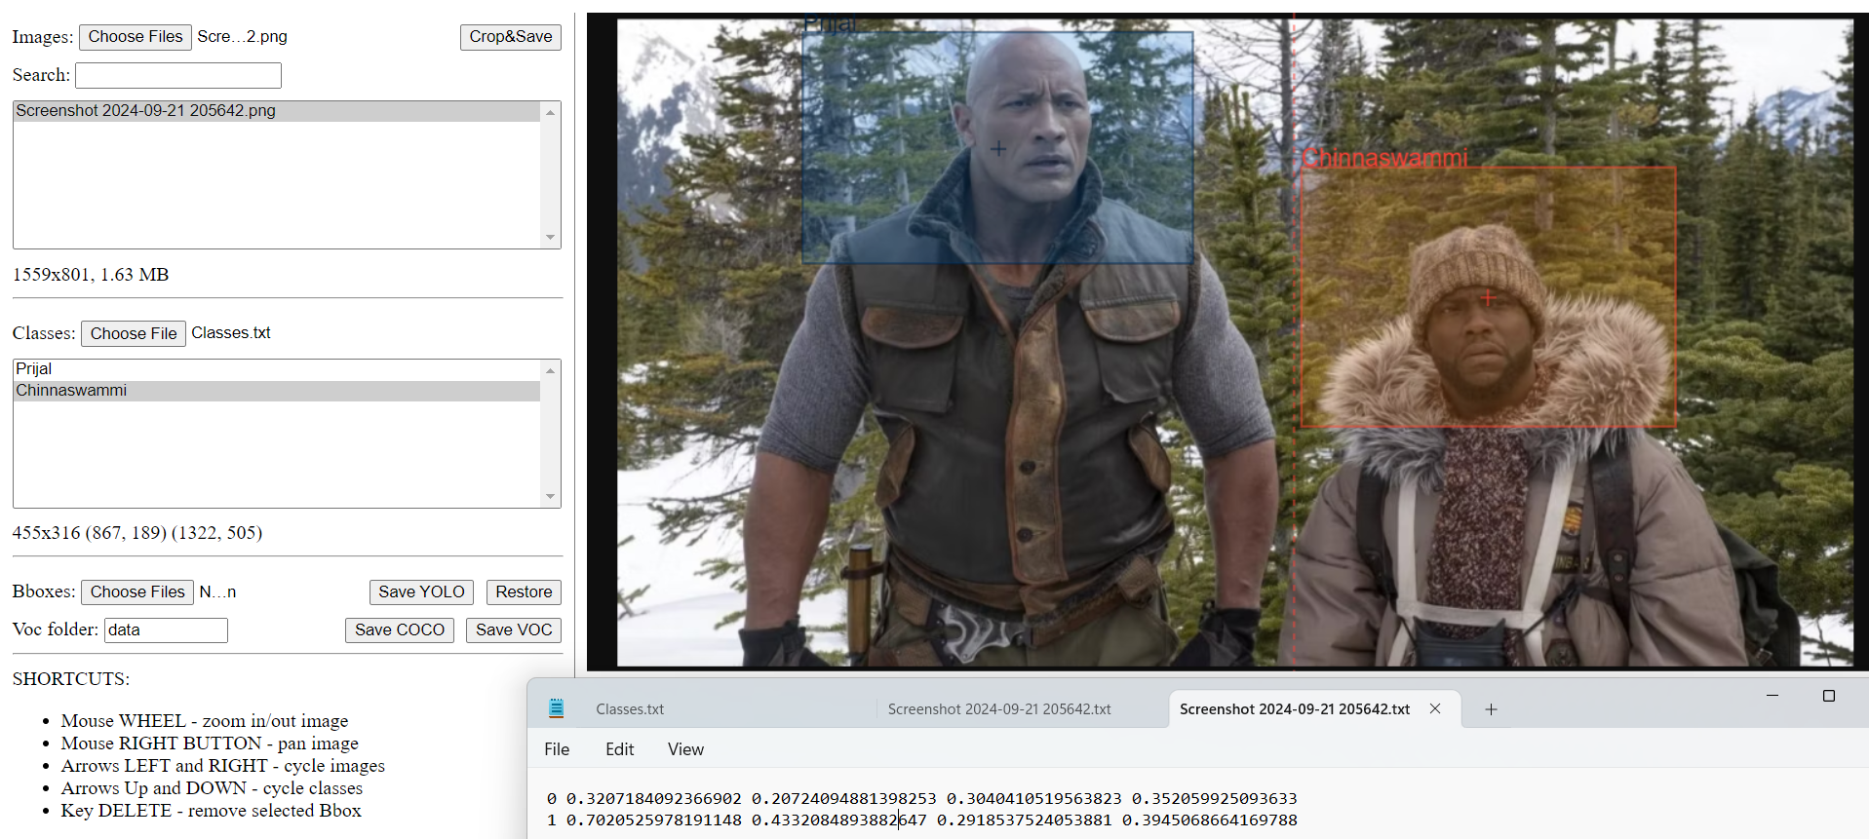
Task: Click the Mouse WHEEL shortcut line
Action: pos(205,721)
